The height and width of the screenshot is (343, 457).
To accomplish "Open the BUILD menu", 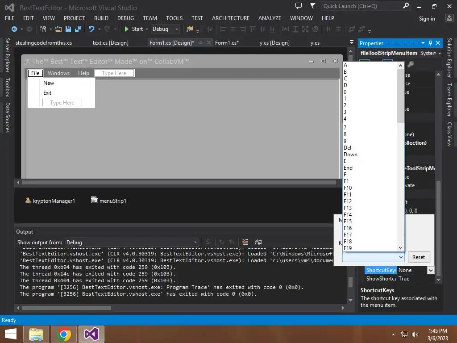I will [101, 18].
